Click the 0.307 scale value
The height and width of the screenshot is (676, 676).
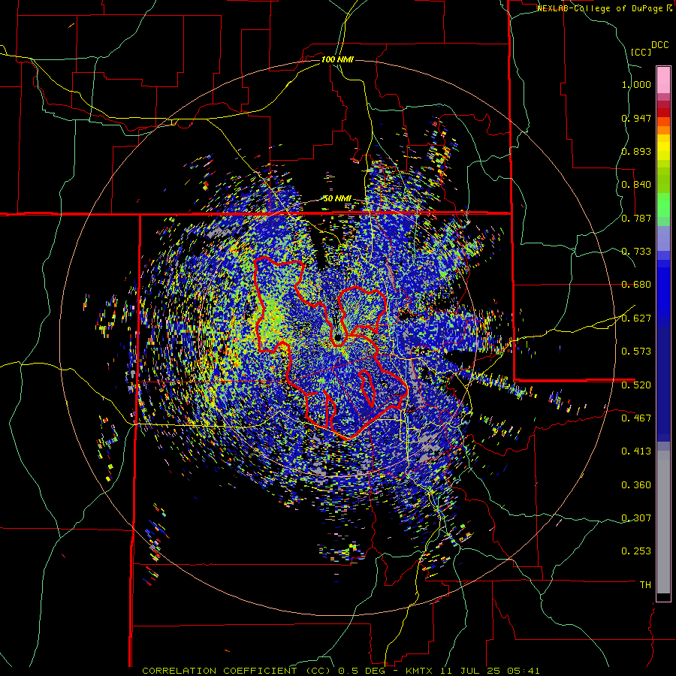(636, 518)
